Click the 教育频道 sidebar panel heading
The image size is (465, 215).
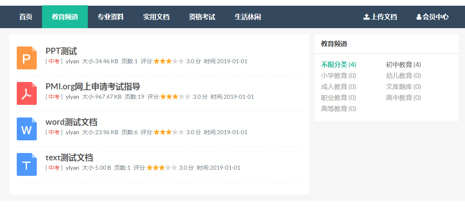click(334, 44)
